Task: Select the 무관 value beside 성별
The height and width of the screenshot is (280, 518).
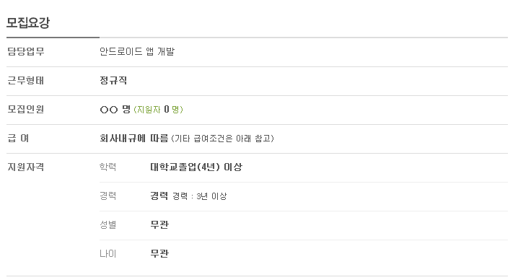Action: (159, 224)
